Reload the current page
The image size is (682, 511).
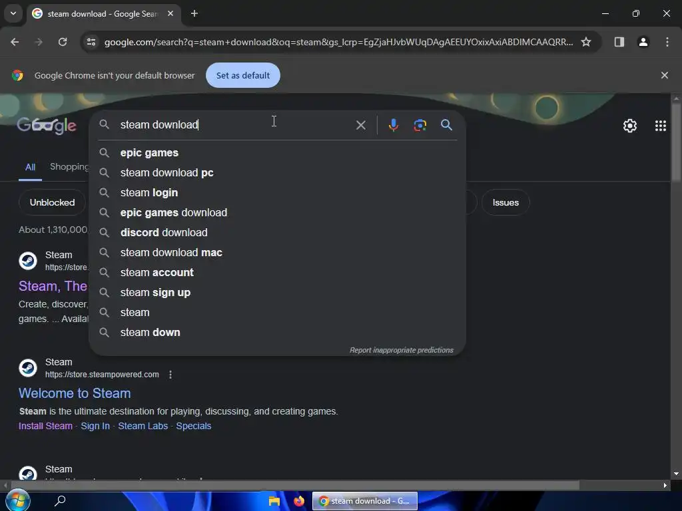tap(63, 42)
